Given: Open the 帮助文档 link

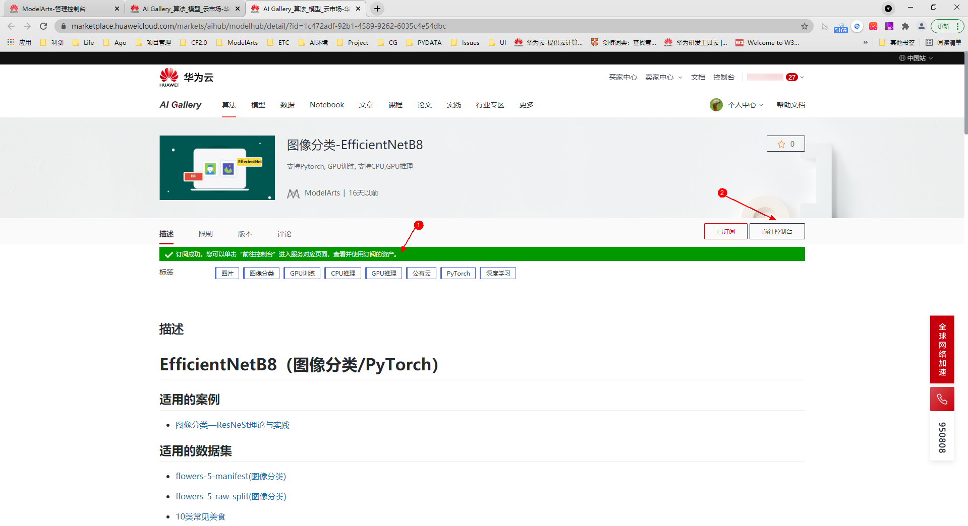Looking at the screenshot, I should click(791, 105).
